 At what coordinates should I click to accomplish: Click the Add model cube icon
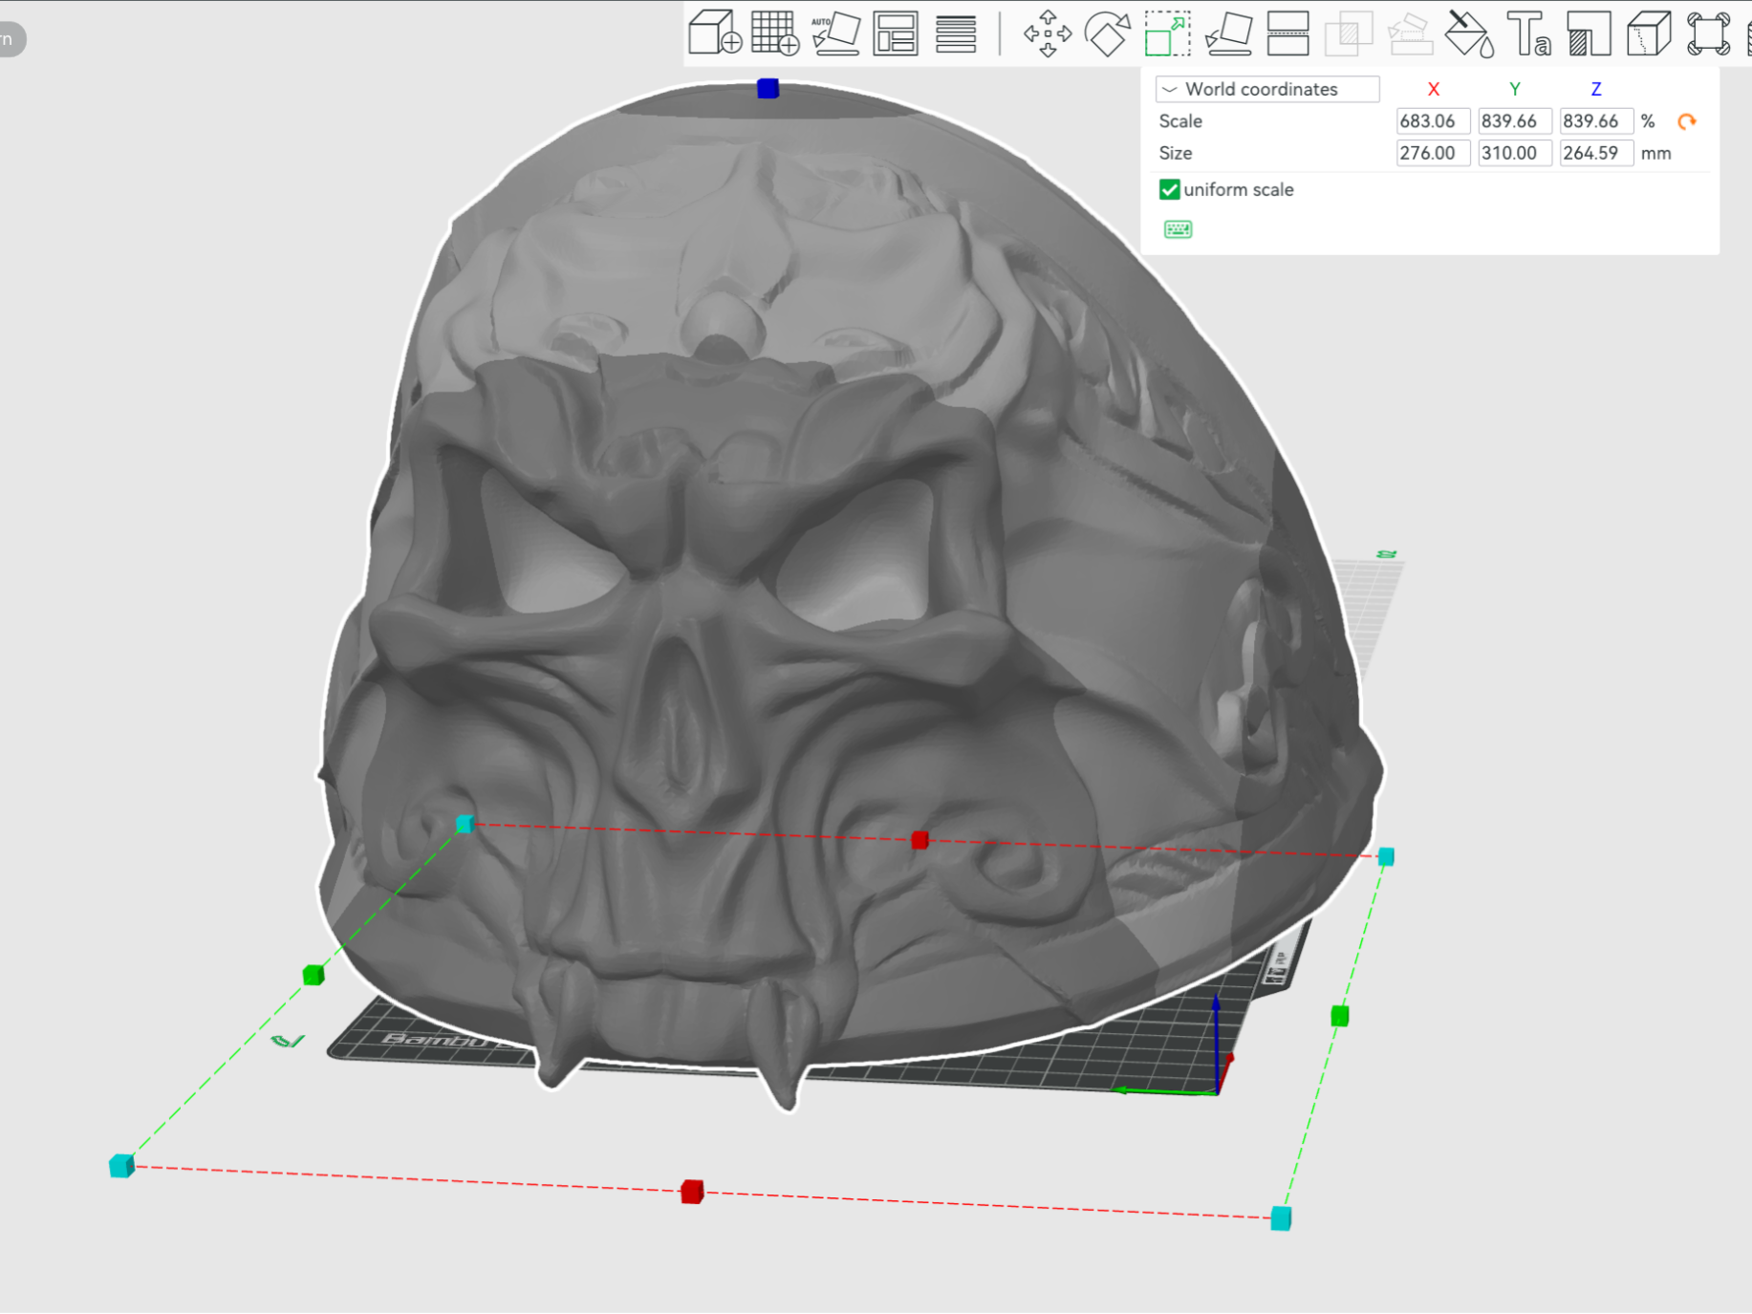[x=715, y=33]
